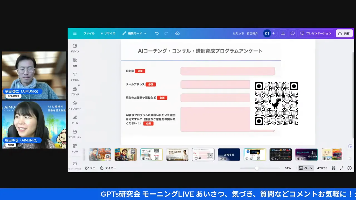Click the insights chart icon near the avatar
Viewport: 356px width, 200px height.
point(283,33)
